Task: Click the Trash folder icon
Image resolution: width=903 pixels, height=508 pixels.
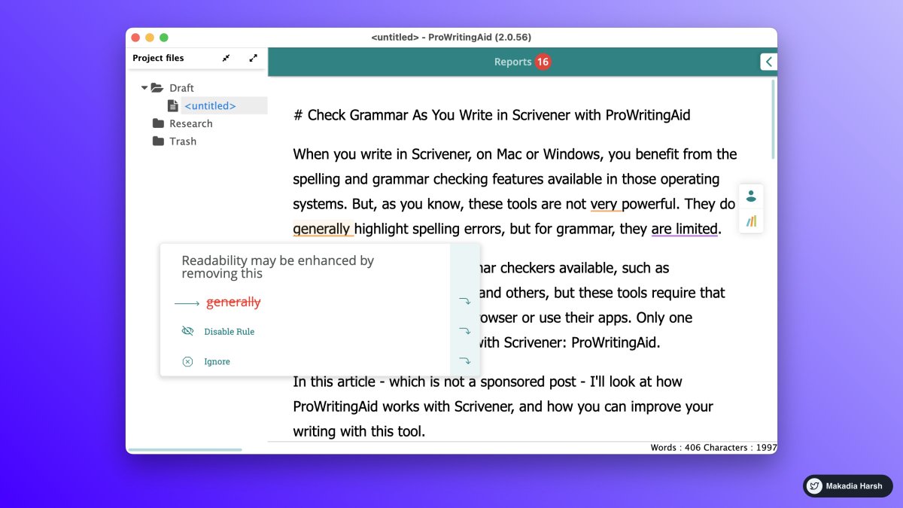Action: tap(158, 141)
